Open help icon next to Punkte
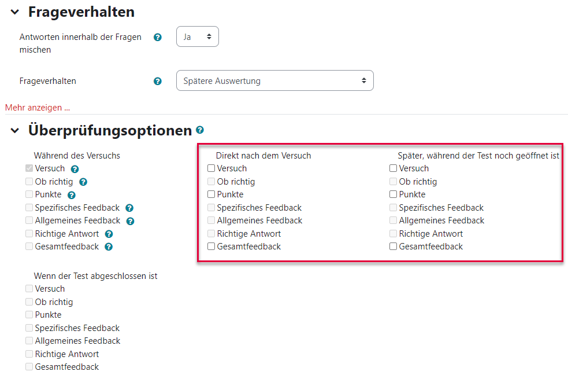Viewport: 568px width, 375px height. click(x=72, y=195)
